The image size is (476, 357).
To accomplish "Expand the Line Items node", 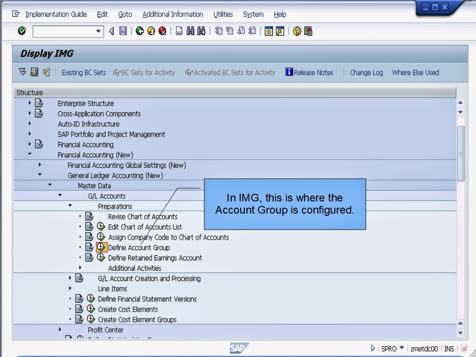I will point(70,288).
